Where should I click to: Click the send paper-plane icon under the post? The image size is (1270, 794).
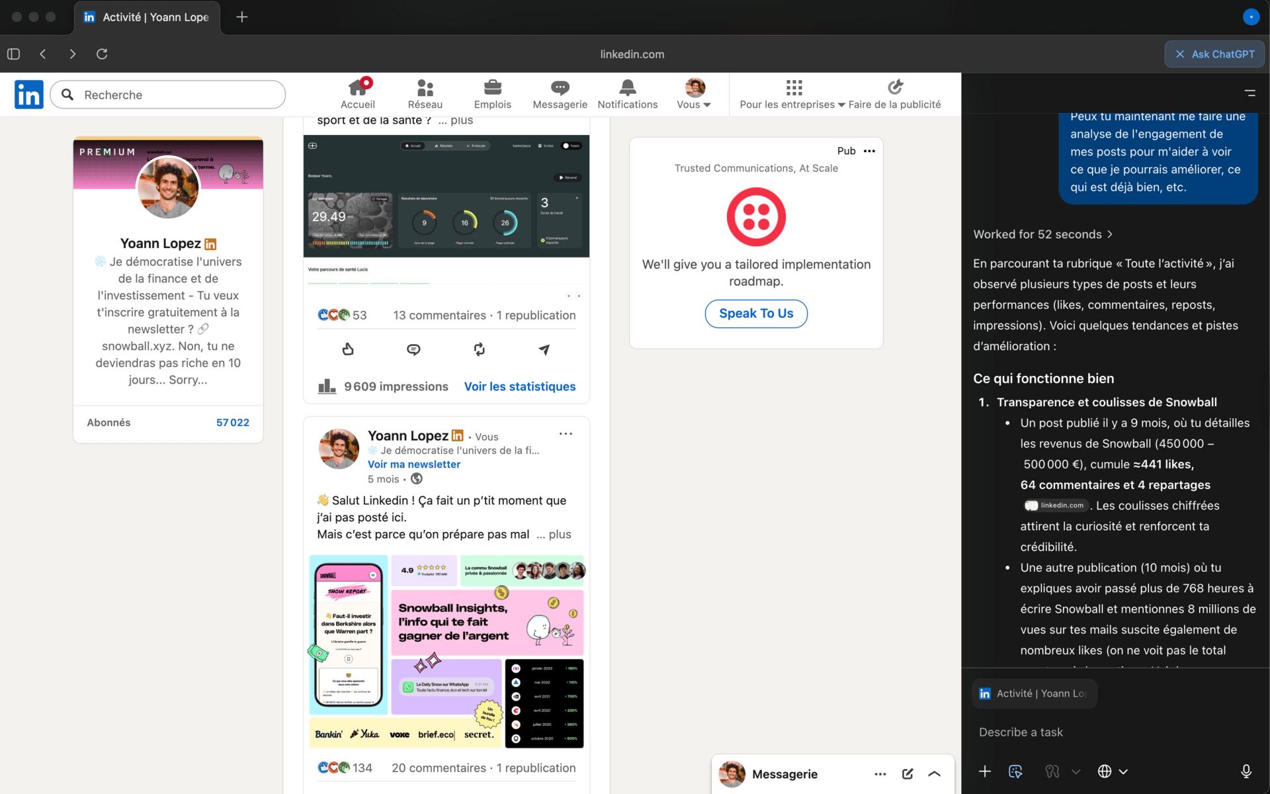pos(544,349)
